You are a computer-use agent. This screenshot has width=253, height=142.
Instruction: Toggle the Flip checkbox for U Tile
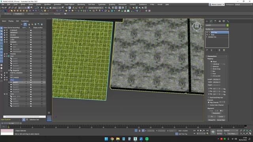coord(222,89)
